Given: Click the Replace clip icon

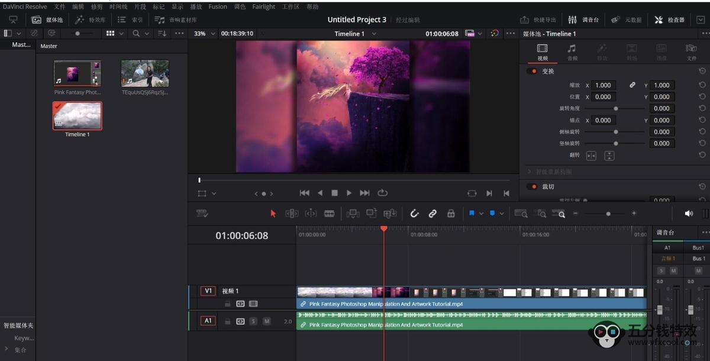Looking at the screenshot, I should [x=390, y=214].
